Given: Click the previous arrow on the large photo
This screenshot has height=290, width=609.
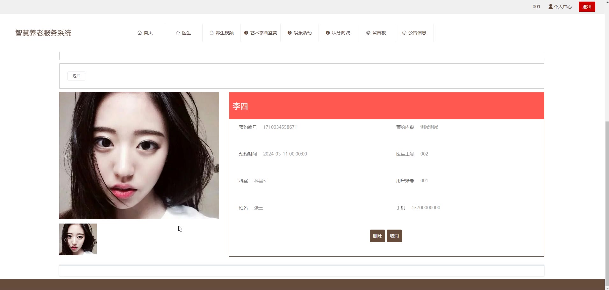Looking at the screenshot, I should click(x=66, y=157).
